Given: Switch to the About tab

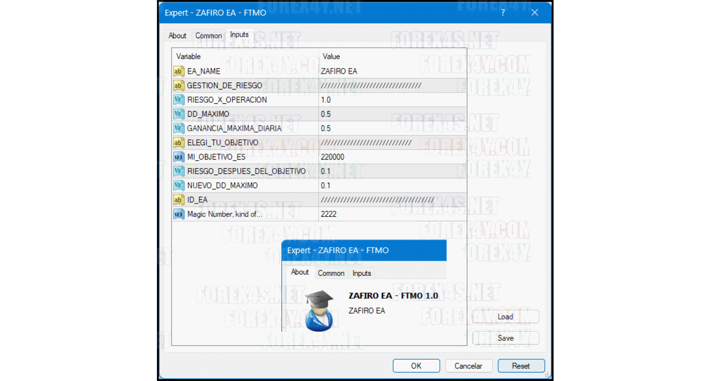Looking at the screenshot, I should click(177, 36).
